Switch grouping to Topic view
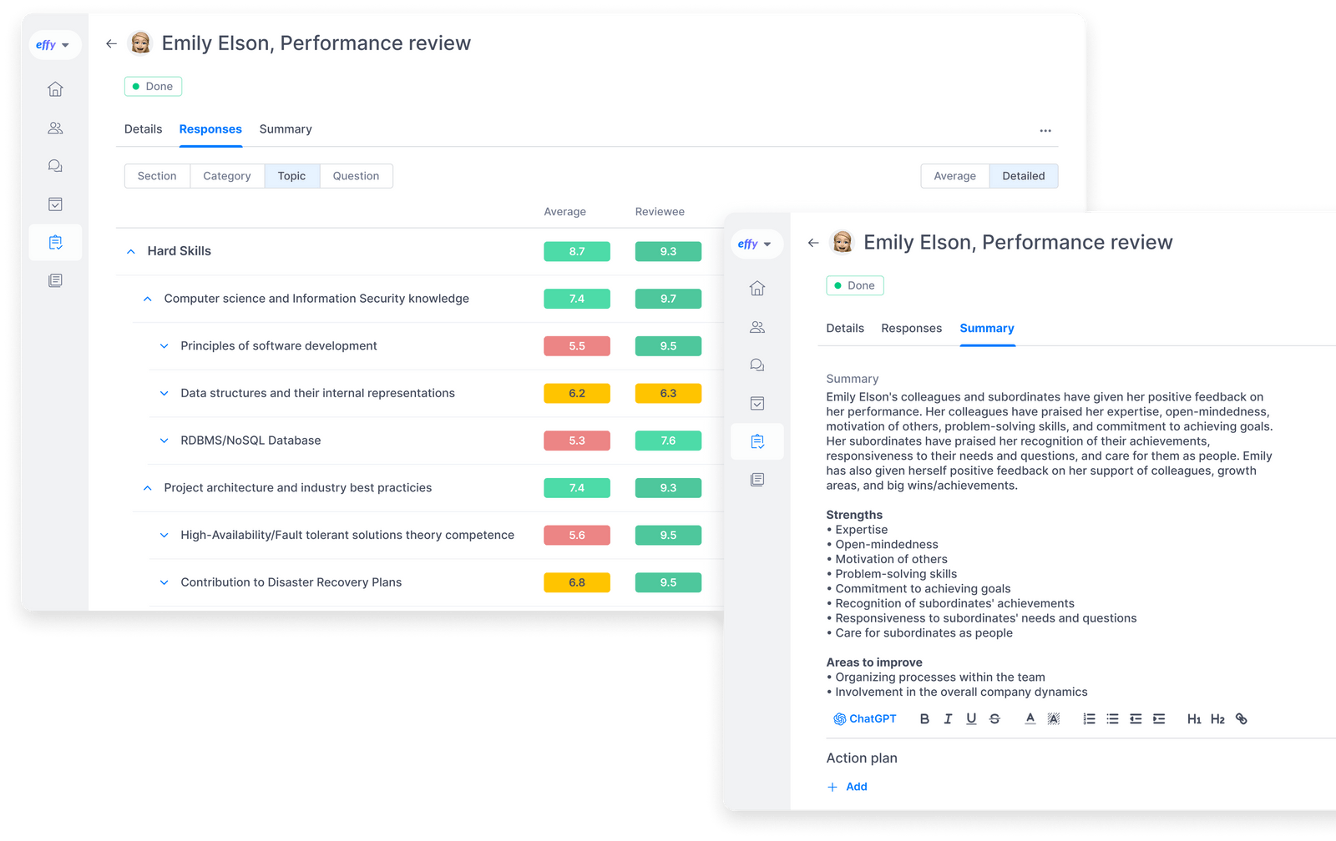 291,175
